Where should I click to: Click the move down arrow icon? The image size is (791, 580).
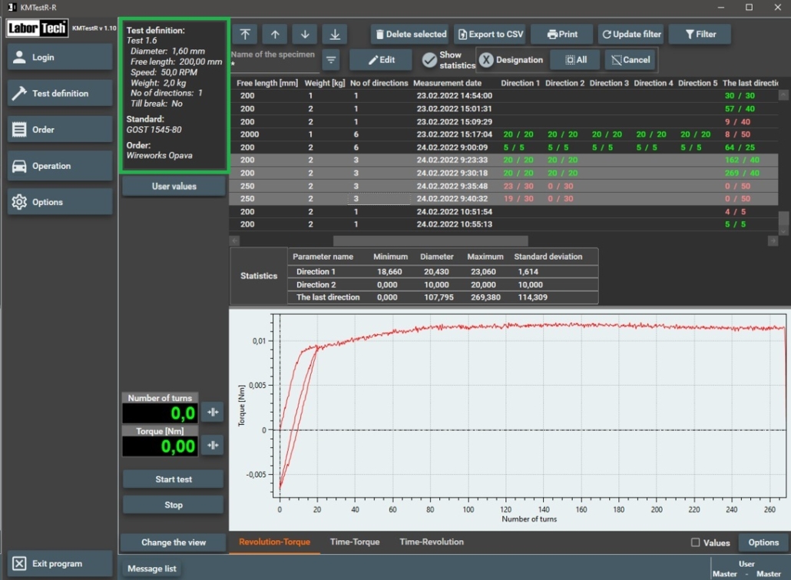[305, 35]
